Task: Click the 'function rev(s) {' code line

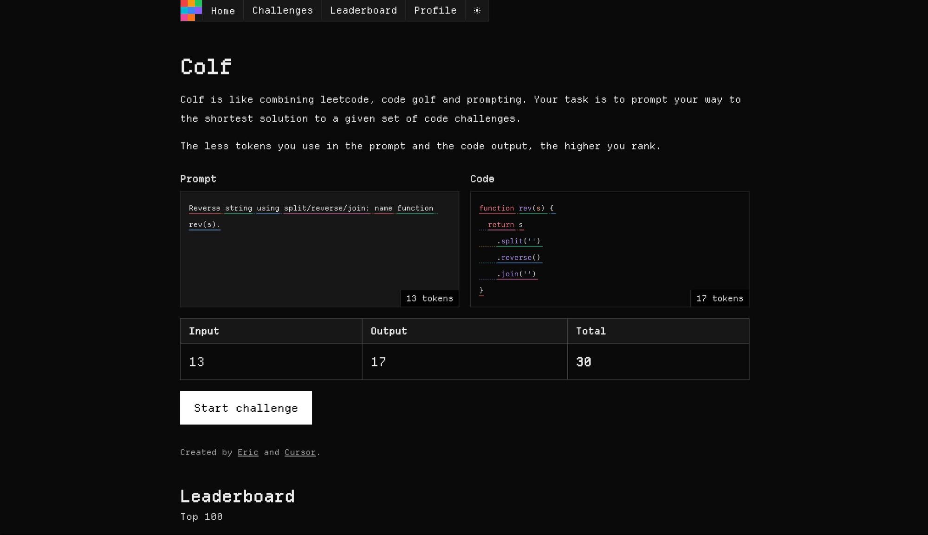Action: coord(516,209)
